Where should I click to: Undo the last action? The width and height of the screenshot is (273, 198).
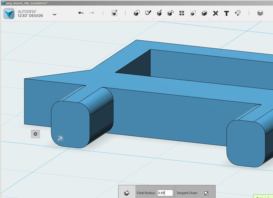81,13
